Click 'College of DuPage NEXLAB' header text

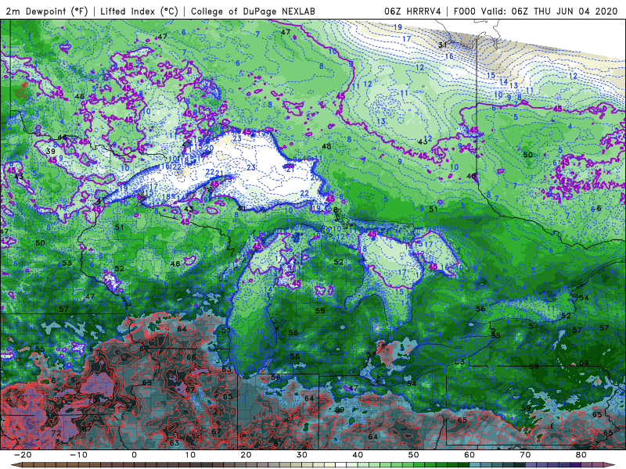(x=253, y=11)
